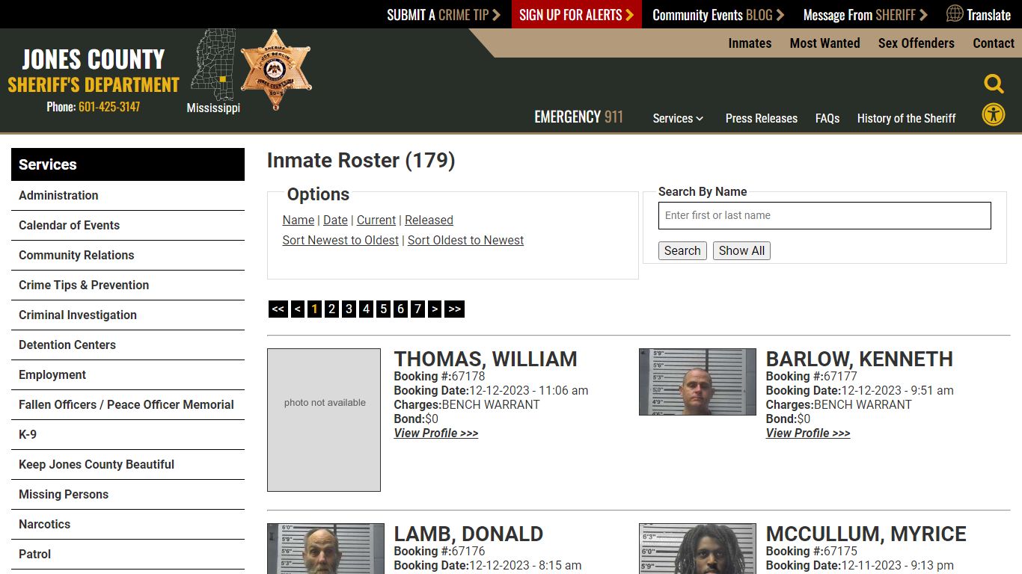The image size is (1022, 574).
Task: Click the Translate globe icon
Action: coord(955,13)
